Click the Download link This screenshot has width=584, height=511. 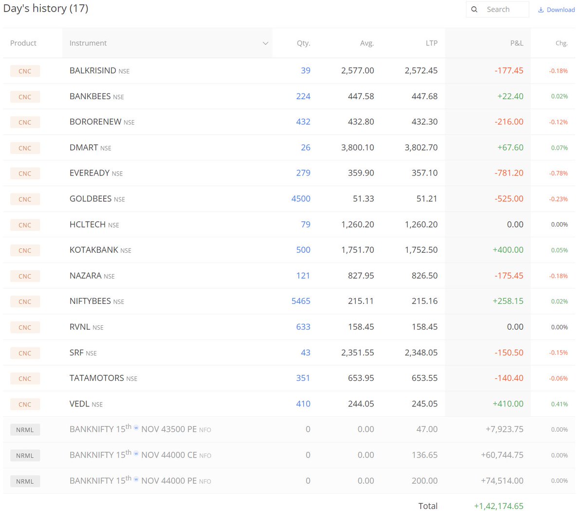pos(556,10)
